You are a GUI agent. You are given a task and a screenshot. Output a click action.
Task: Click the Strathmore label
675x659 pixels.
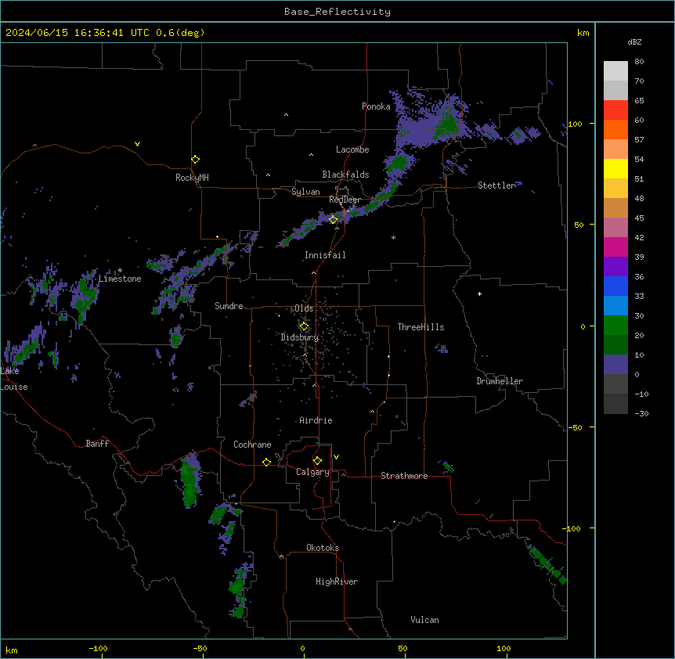(404, 476)
